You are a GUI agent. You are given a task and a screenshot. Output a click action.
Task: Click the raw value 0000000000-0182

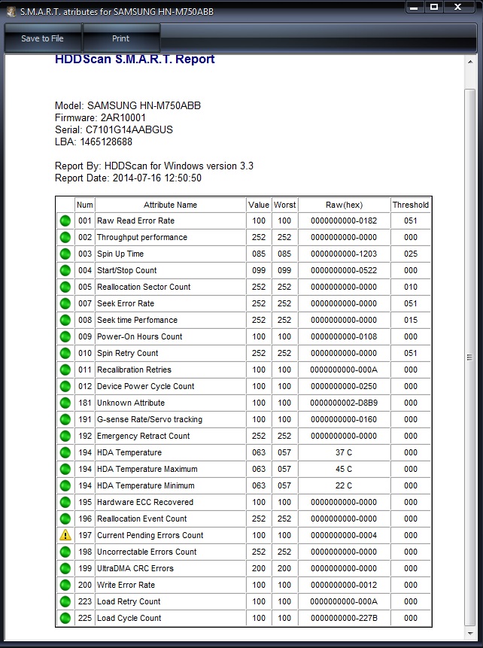click(x=344, y=221)
